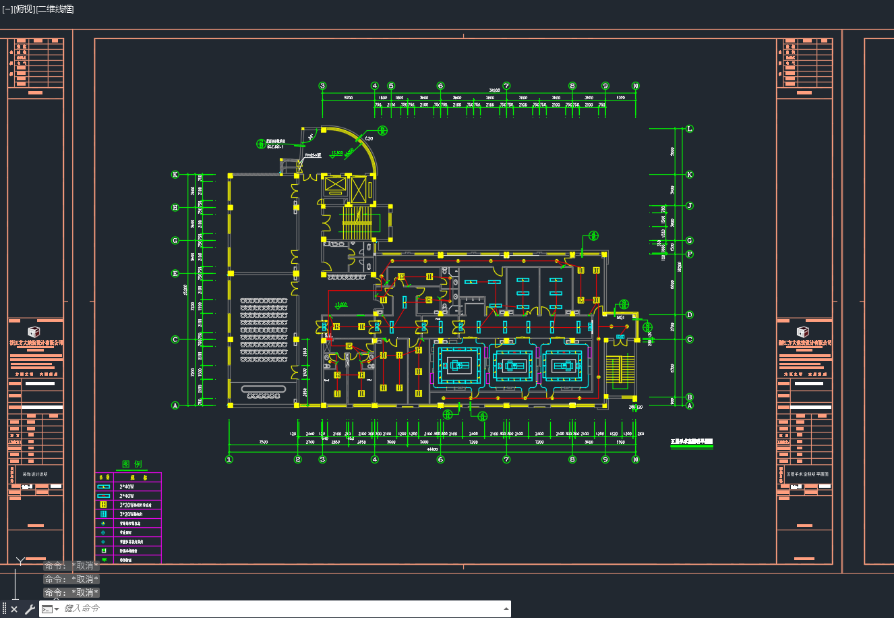Select the 5700 dimension text

(348, 98)
